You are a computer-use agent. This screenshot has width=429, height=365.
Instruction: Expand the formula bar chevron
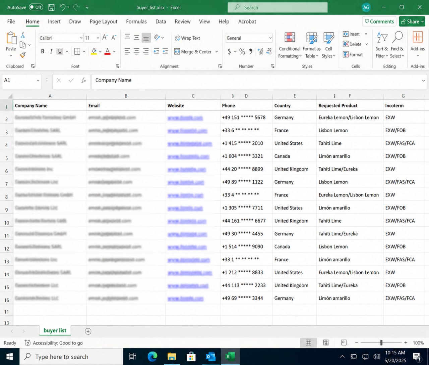pyautogui.click(x=423, y=81)
